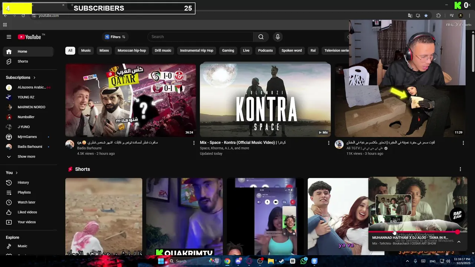Open MARWEN NORDO channel
The image size is (475, 267).
(28, 107)
